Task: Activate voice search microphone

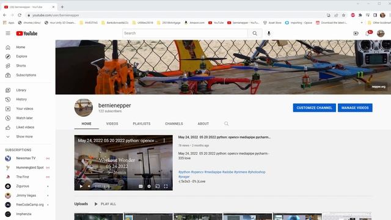Action: pos(269,33)
